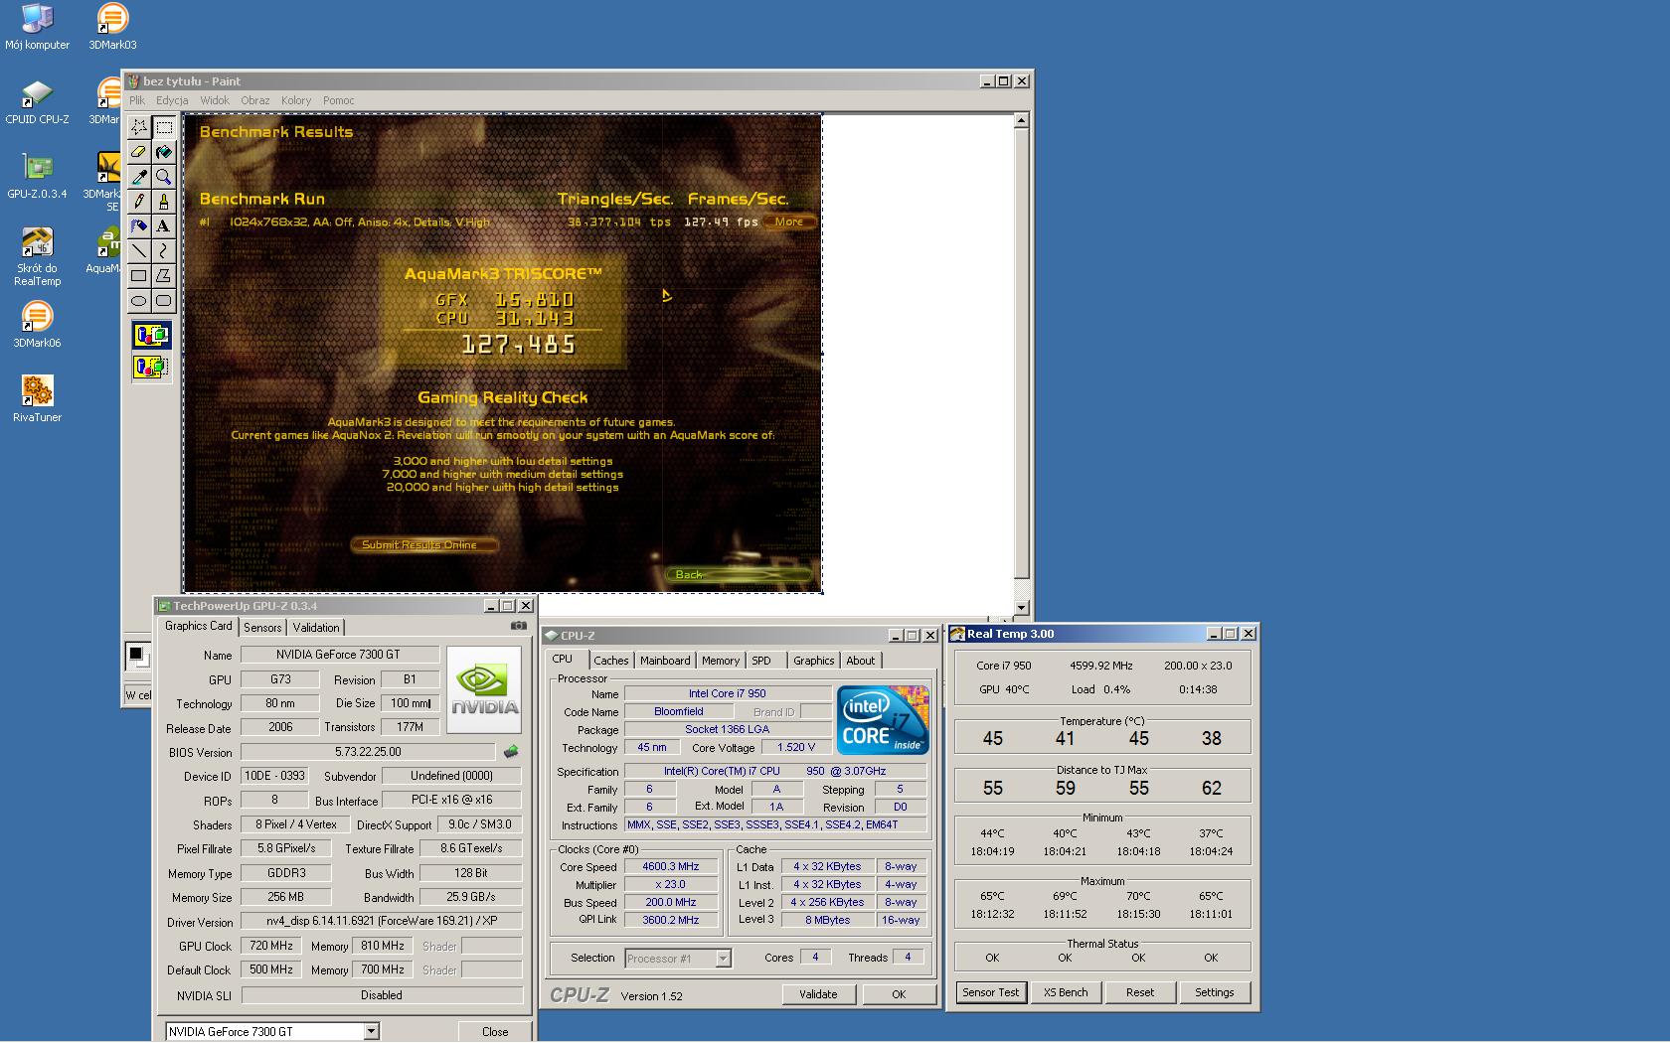
Task: Open the Graphics tab in CPU-Z
Action: pyautogui.click(x=814, y=661)
